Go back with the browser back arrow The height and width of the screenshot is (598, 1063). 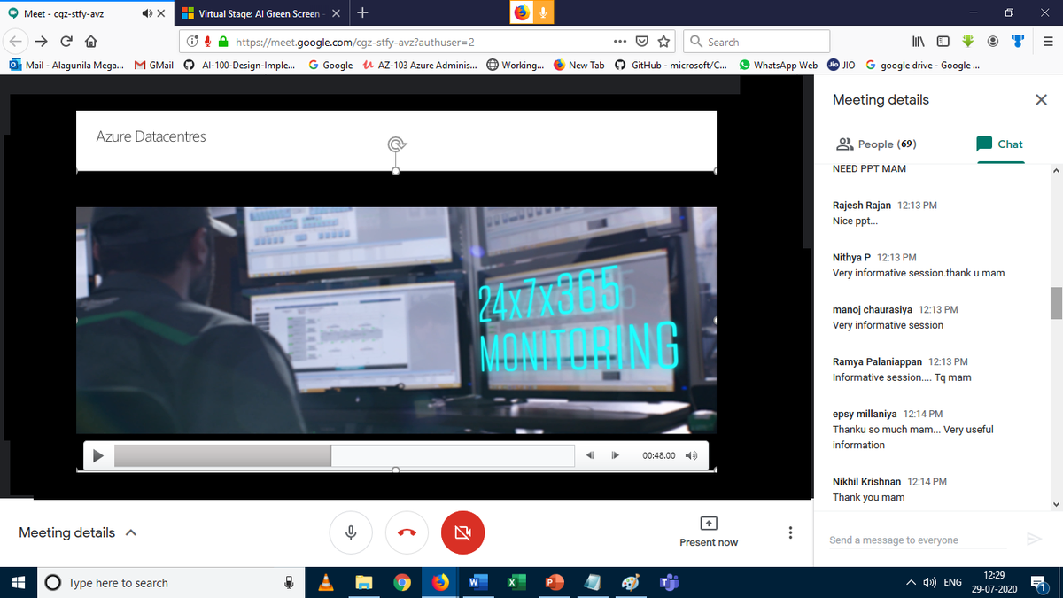click(x=16, y=42)
